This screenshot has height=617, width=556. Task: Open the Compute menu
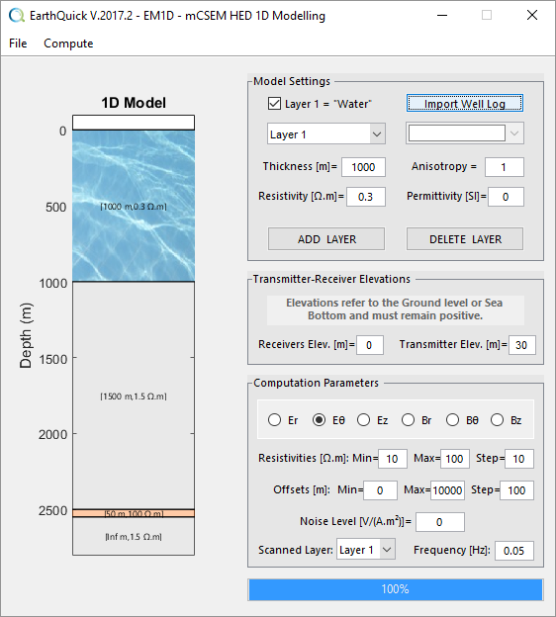(68, 44)
